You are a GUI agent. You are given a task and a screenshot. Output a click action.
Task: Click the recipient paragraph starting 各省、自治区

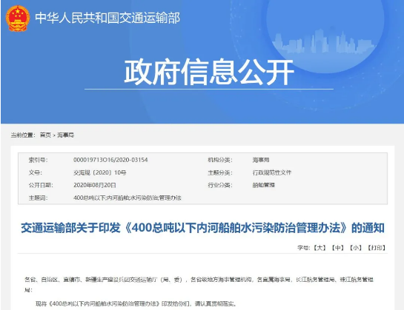[x=199, y=285]
